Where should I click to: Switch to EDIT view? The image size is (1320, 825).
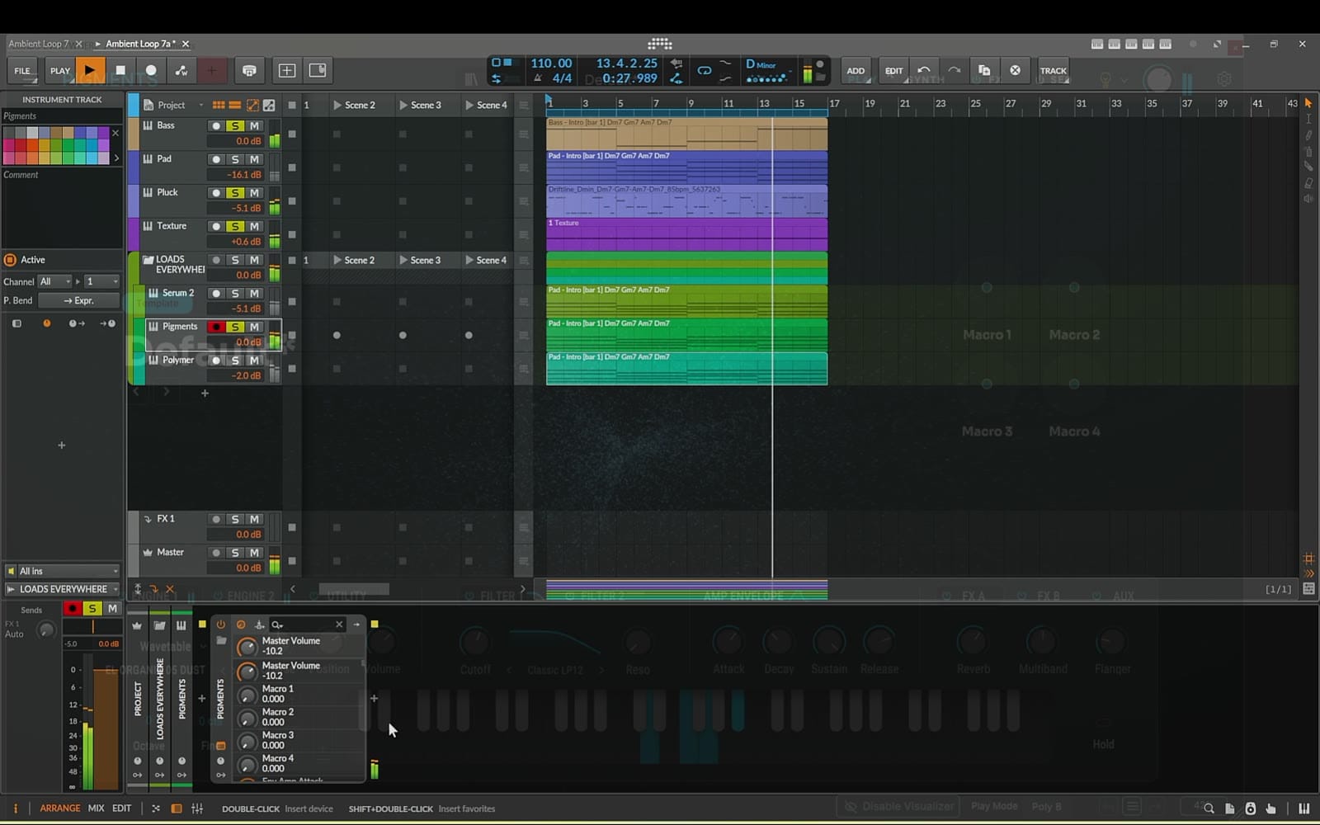121,808
